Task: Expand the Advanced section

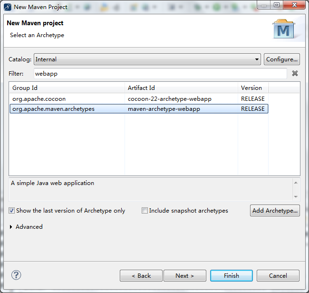Action: pos(11,227)
